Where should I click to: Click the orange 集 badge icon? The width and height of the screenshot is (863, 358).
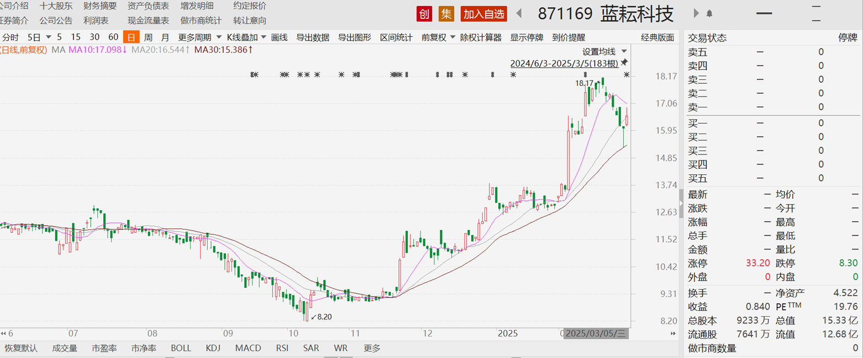(x=446, y=14)
